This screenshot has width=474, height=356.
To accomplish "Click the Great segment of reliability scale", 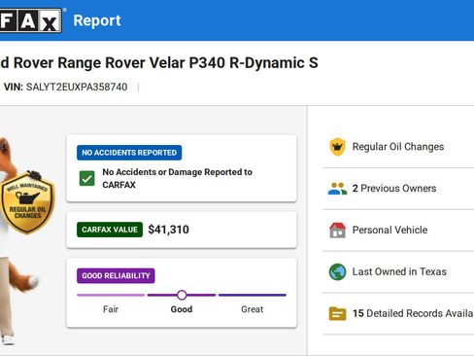I will pos(253,295).
